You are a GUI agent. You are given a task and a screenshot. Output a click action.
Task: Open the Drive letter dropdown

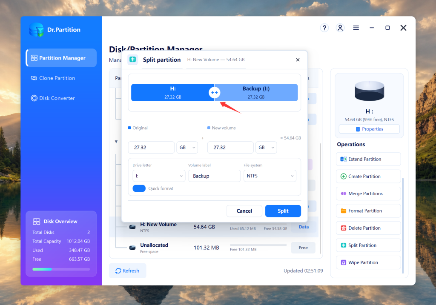159,176
